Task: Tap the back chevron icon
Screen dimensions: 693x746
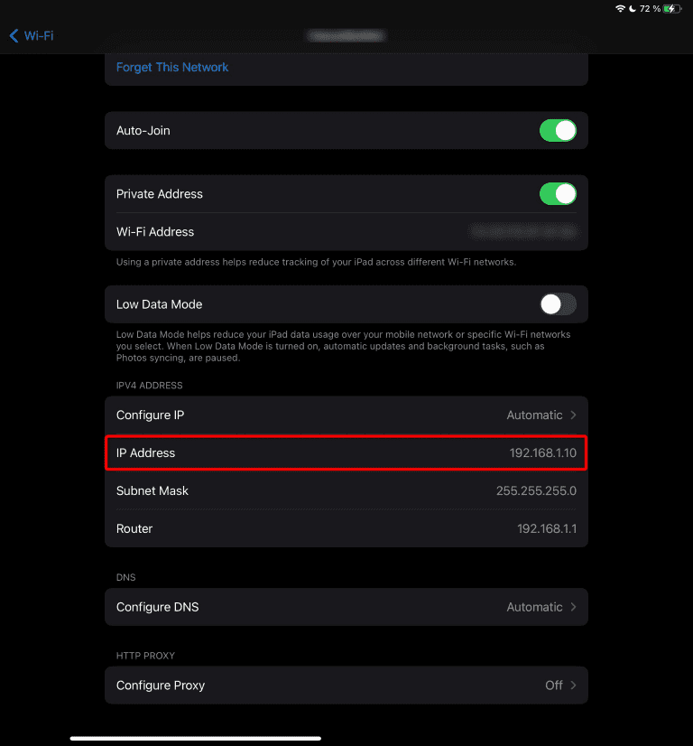Action: coord(14,36)
